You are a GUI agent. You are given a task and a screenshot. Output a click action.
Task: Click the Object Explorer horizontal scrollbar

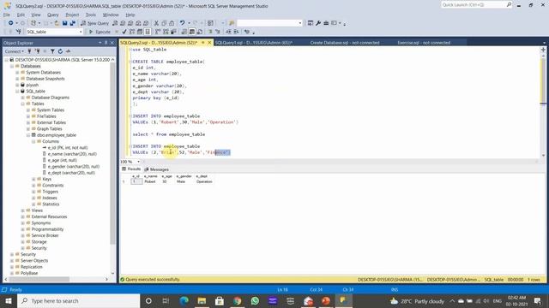[x=56, y=280]
